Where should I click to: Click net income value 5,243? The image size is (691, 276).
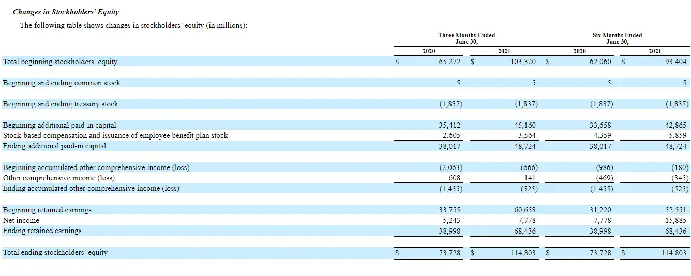(451, 220)
